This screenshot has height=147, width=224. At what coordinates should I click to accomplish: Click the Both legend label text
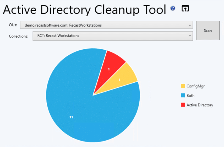pyautogui.click(x=190, y=96)
